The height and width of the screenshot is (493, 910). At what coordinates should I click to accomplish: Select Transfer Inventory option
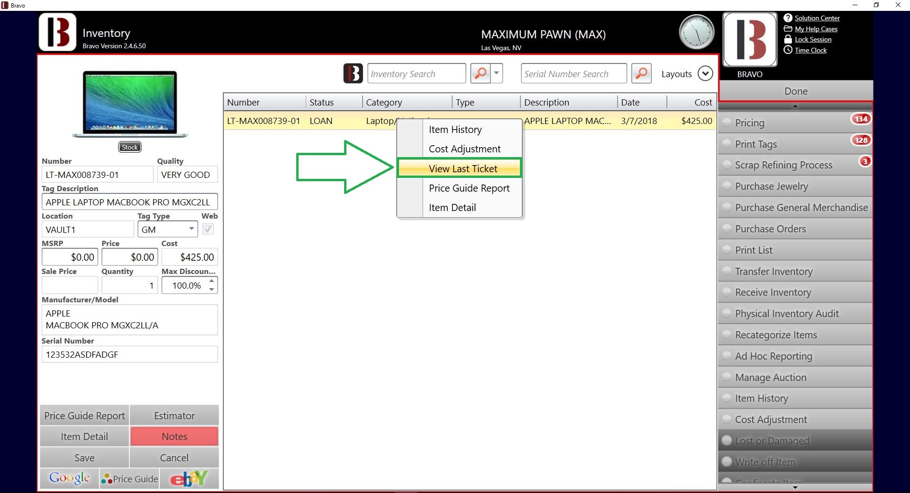[795, 272]
